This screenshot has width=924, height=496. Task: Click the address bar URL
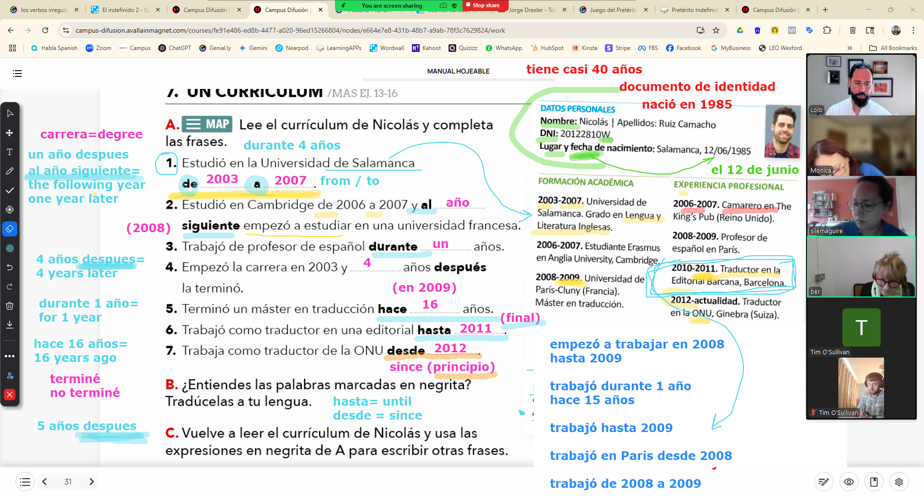click(x=290, y=30)
